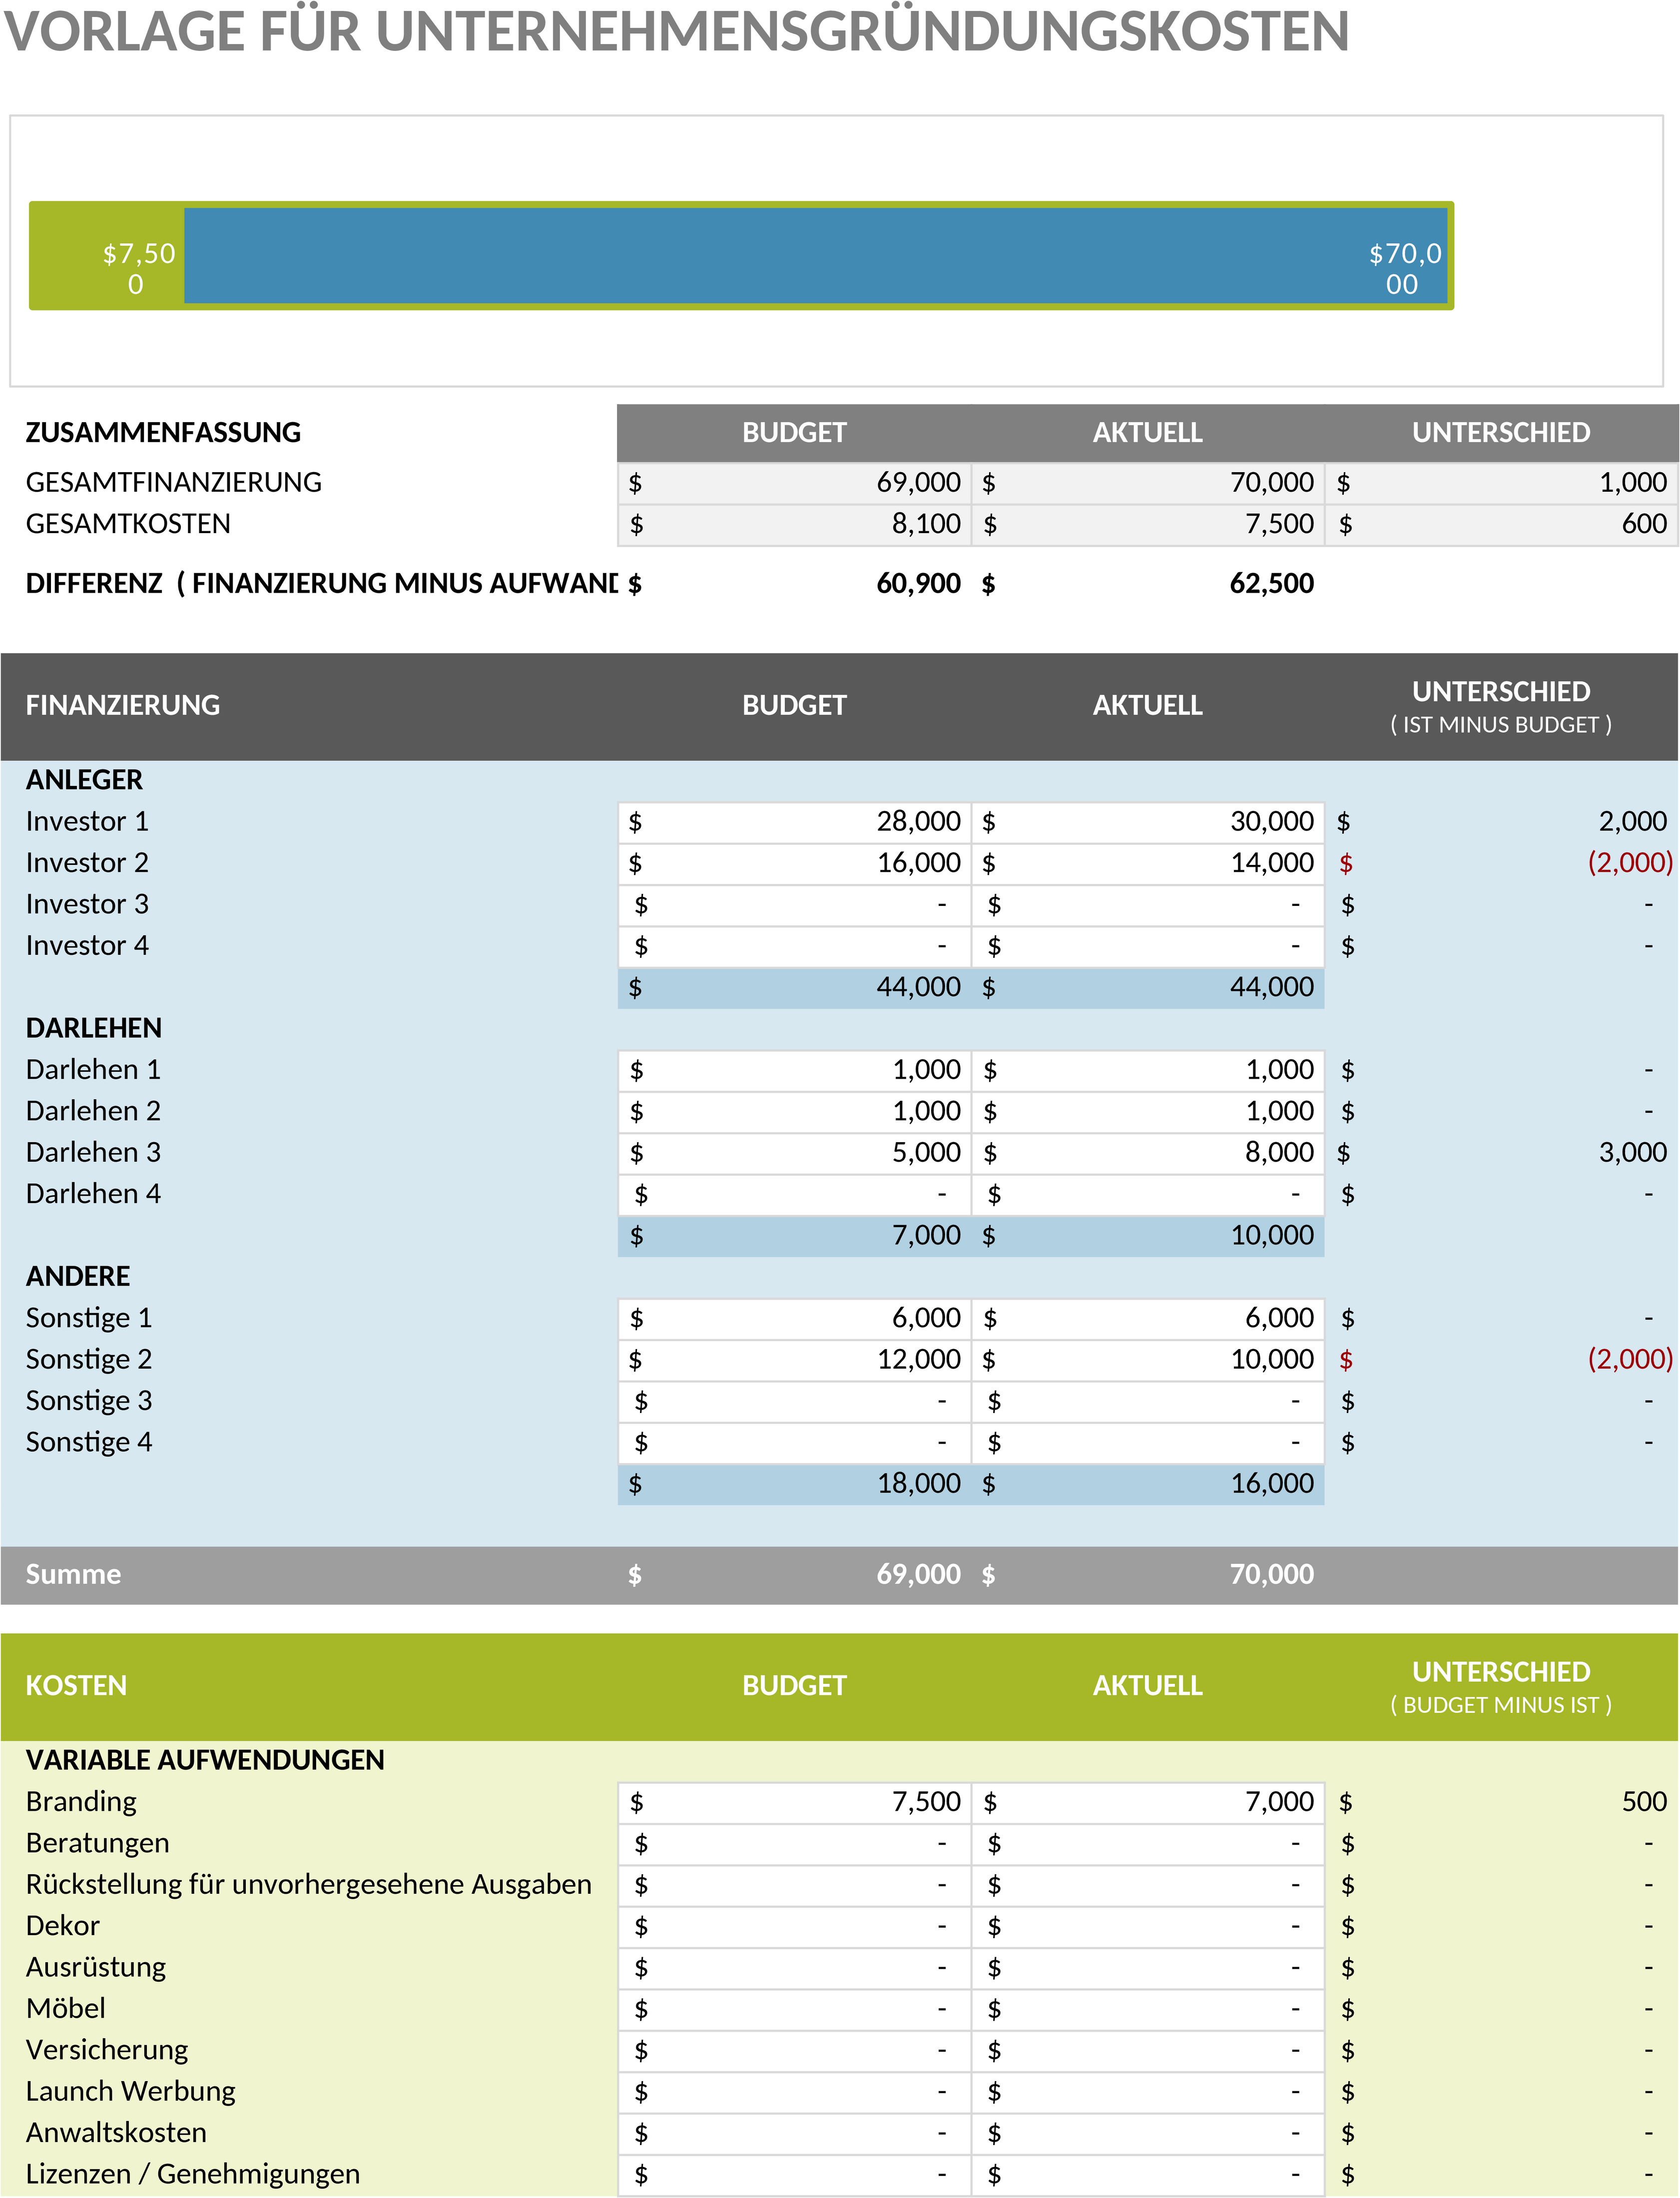Select Darlehen 3 Aktuell cell 8,000
Viewport: 1680px width, 2198px height.
(1148, 1153)
